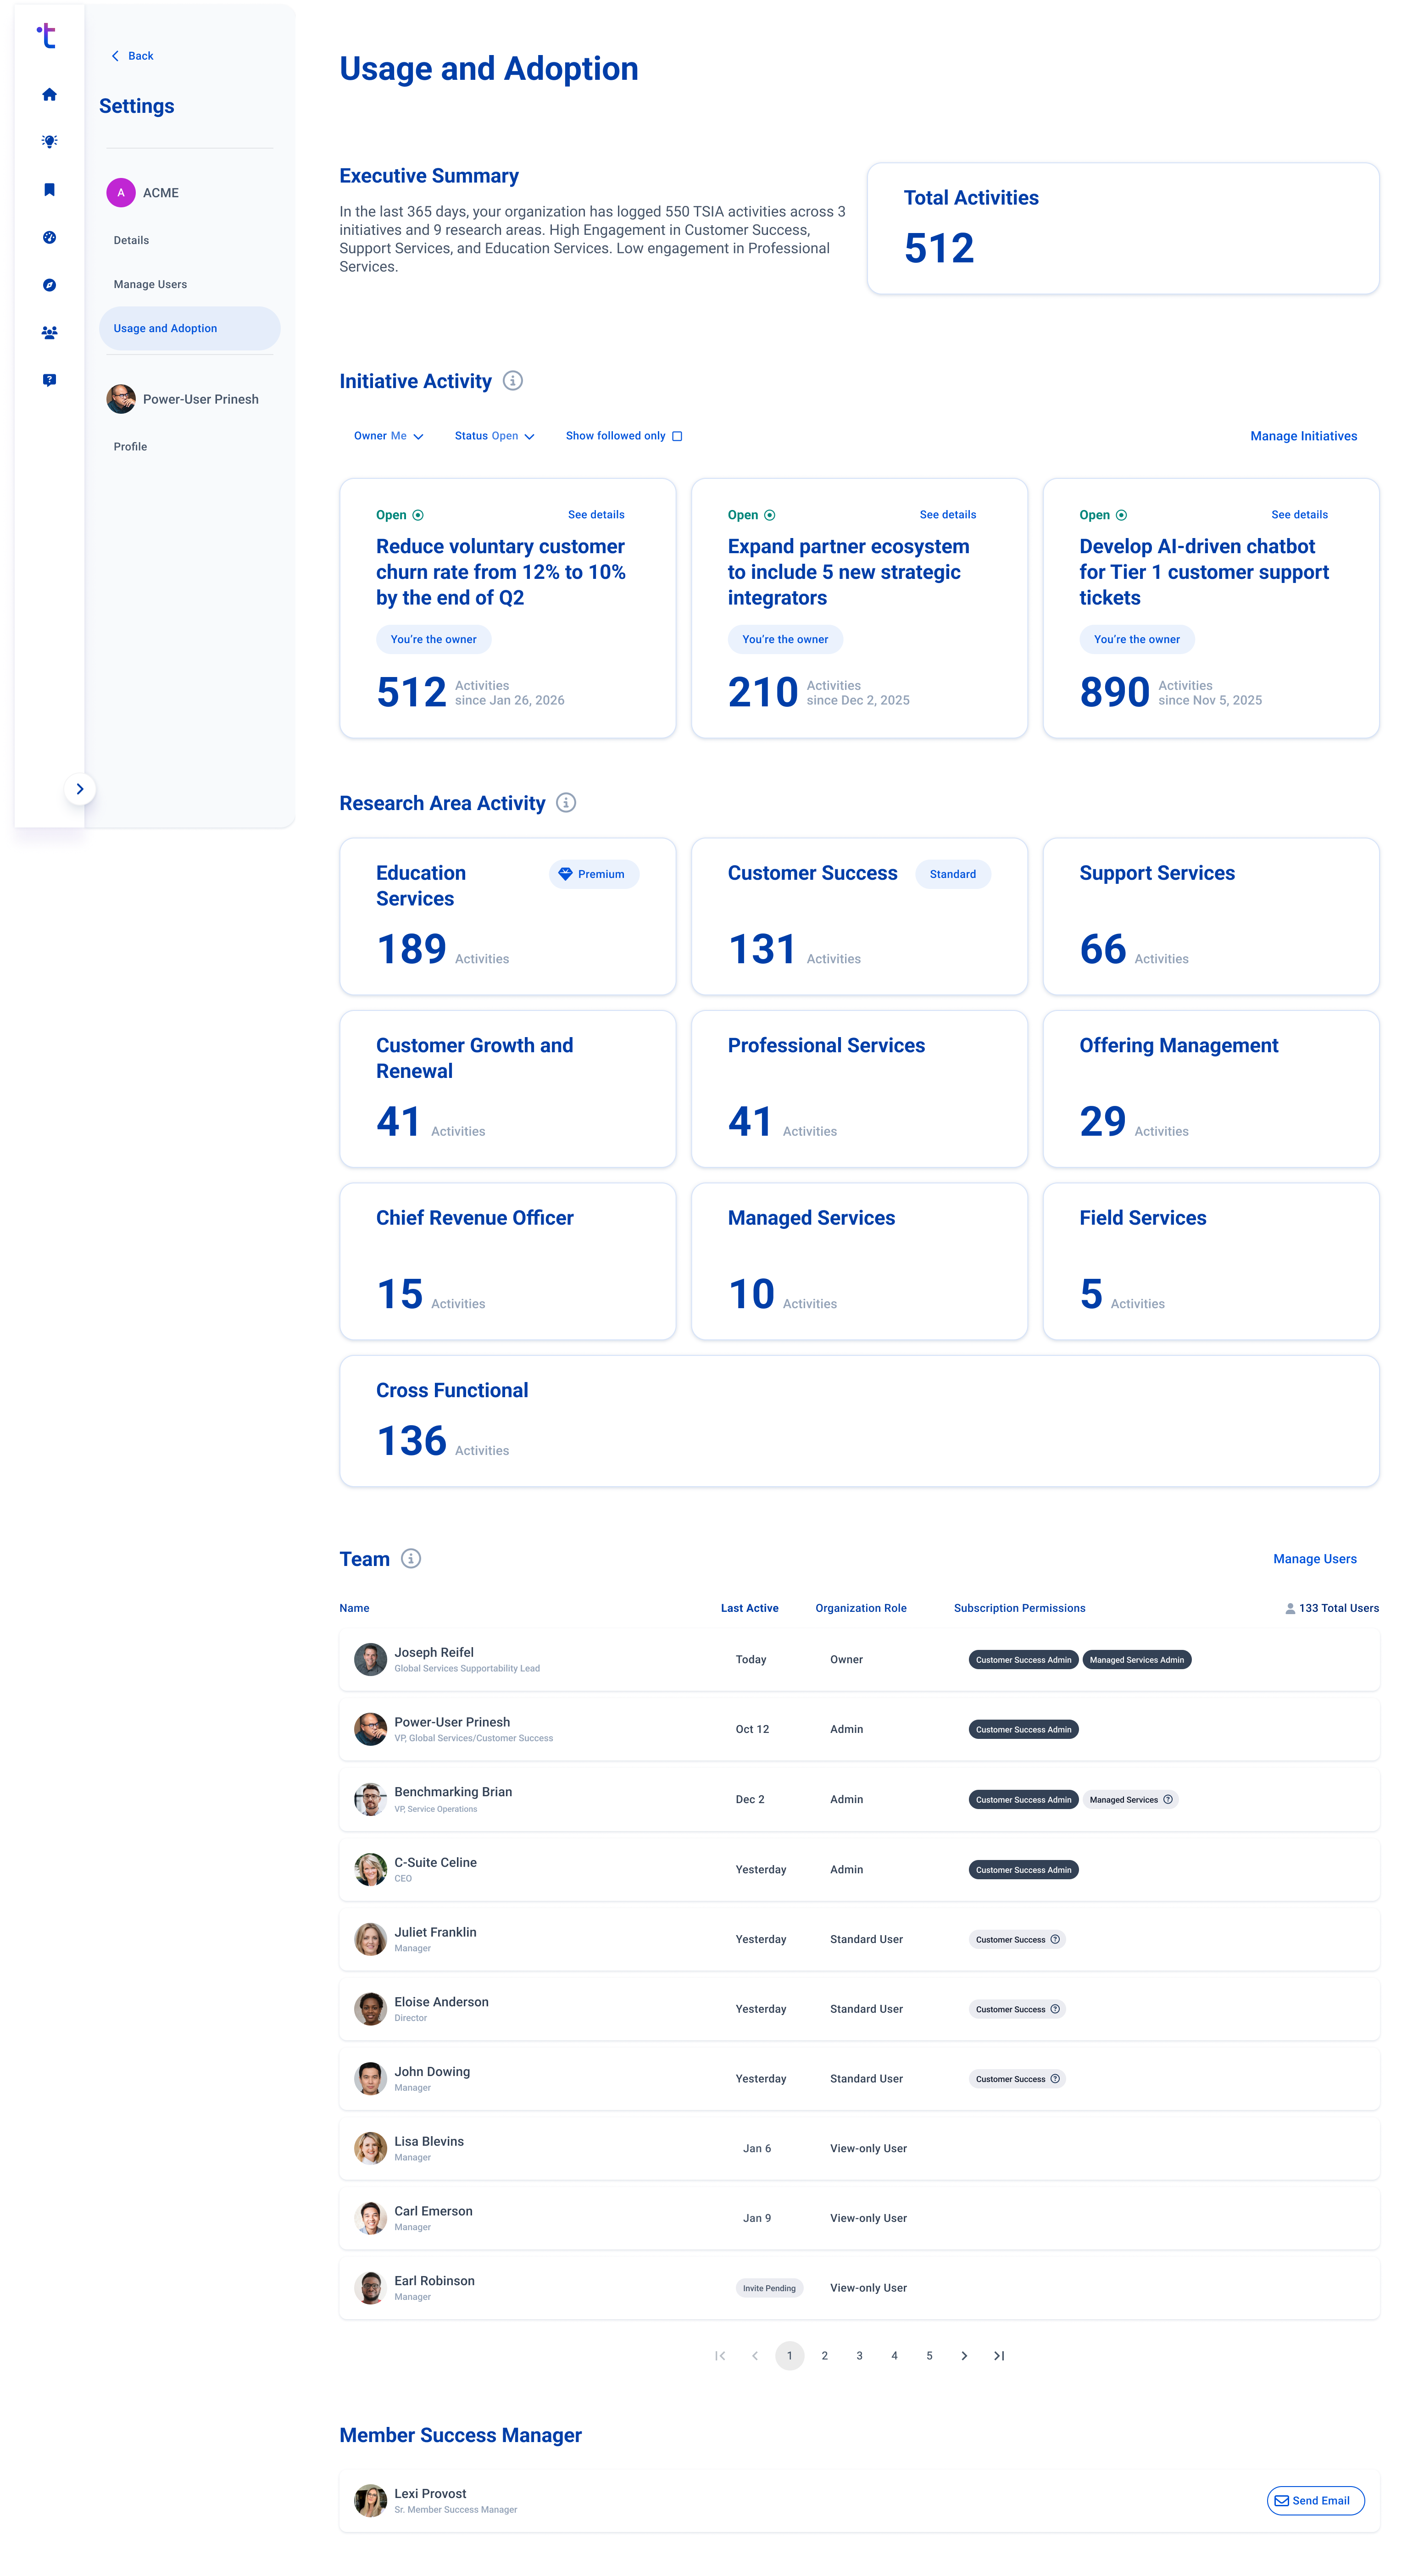Click Joseph Reifel's avatar
This screenshot has width=1424, height=2576.
pos(370,1660)
